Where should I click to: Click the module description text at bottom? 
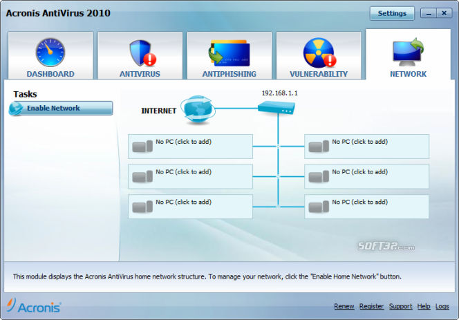[x=207, y=276]
